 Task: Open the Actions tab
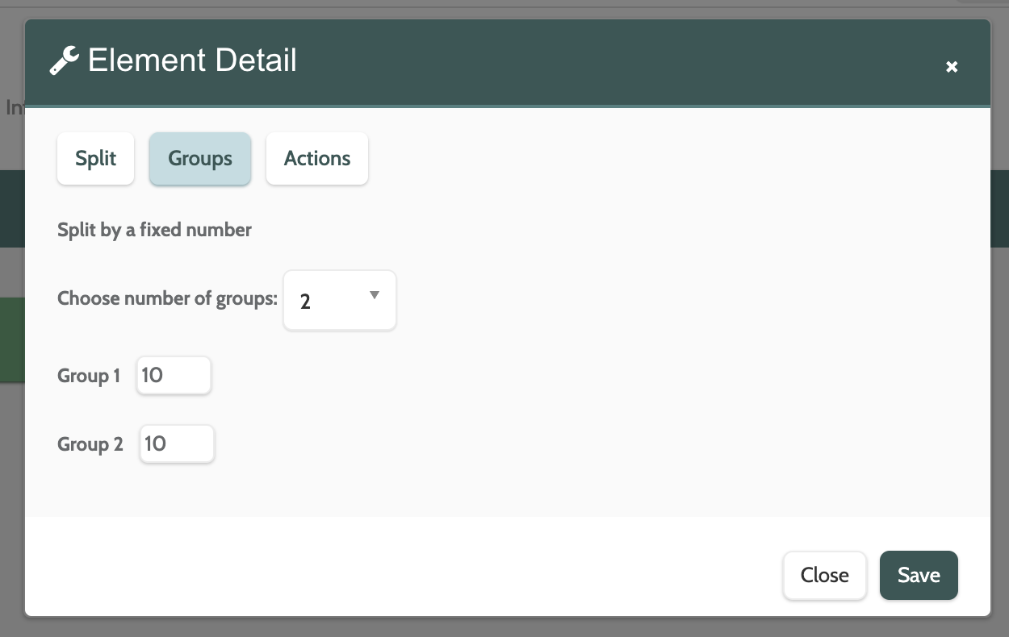317,159
